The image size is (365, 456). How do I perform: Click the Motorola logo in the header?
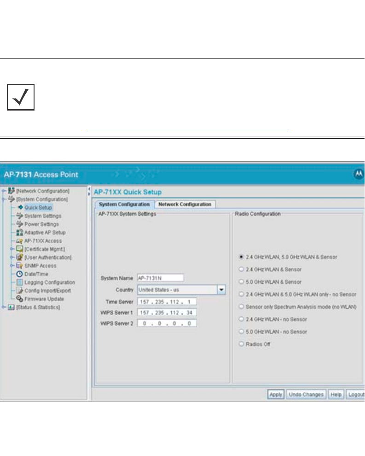click(359, 174)
